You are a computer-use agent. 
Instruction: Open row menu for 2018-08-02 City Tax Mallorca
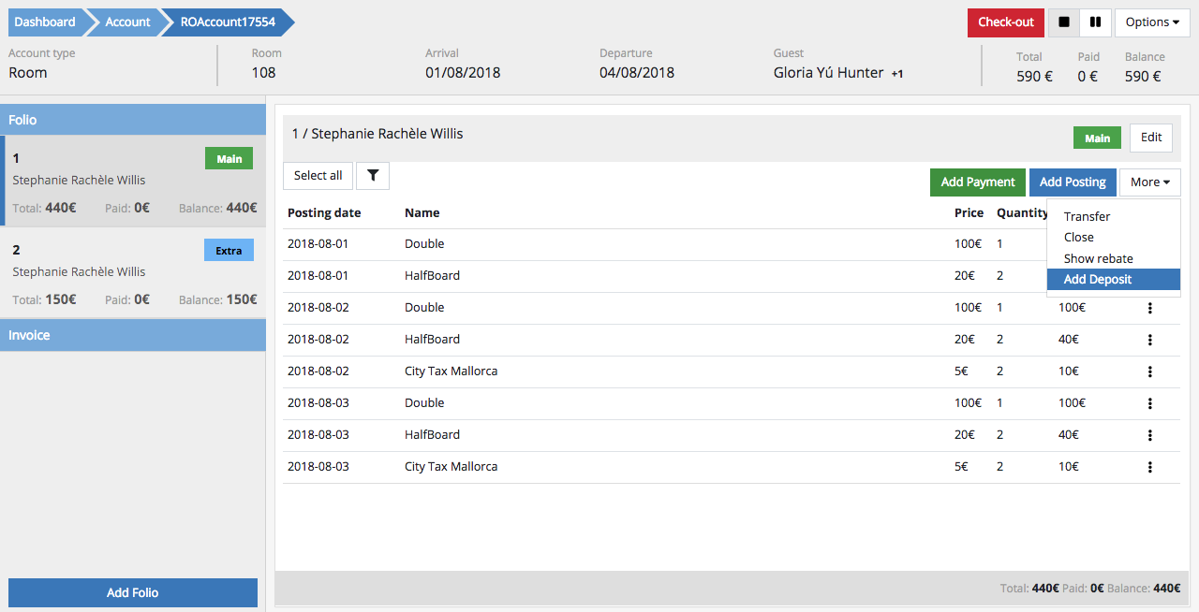click(1149, 372)
